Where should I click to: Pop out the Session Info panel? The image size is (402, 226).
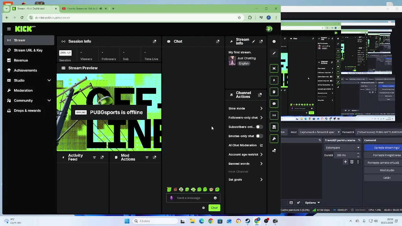coord(155,41)
